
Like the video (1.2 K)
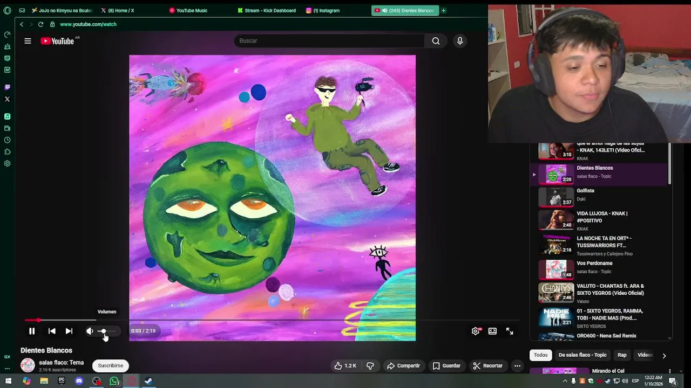[x=345, y=366]
